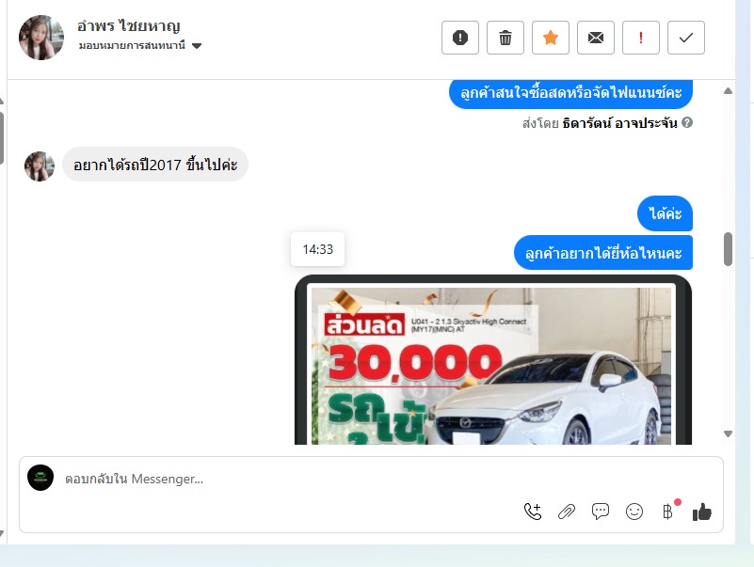
Task: Select message ลูกค้าสนใจซื้อสดหรือจัดไฟแนนซ์คะ
Action: click(x=570, y=93)
